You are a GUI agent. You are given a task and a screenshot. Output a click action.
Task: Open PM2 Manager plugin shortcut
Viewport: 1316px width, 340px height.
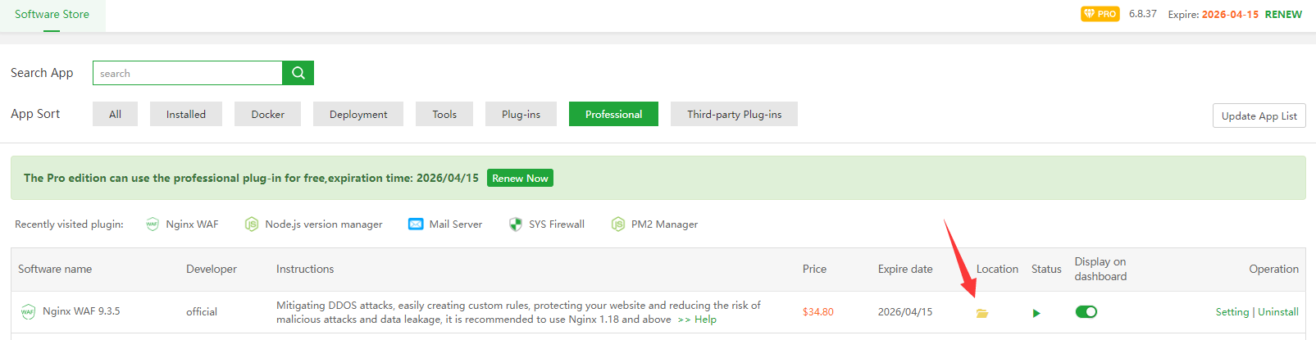pos(664,224)
